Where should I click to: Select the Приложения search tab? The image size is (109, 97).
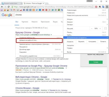45,22
